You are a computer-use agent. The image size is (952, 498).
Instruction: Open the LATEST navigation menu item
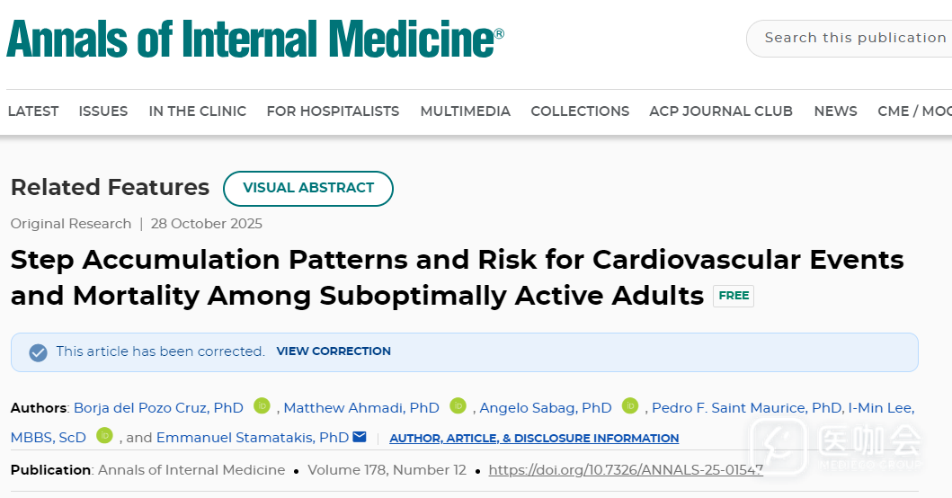[33, 111]
